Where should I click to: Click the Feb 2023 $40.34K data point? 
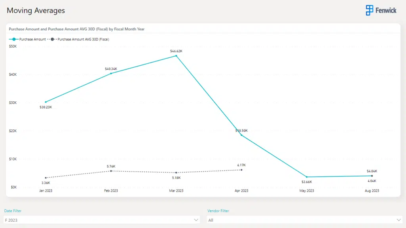111,73
